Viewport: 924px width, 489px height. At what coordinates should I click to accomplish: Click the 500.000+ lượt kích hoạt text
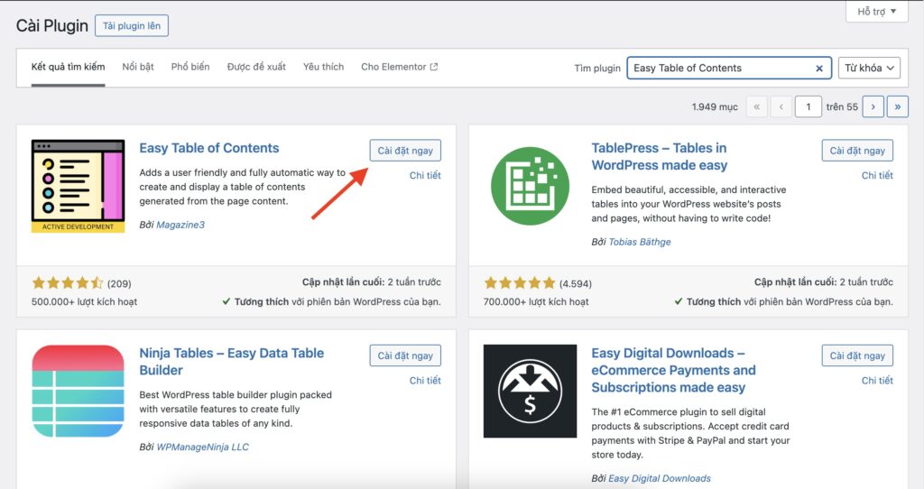click(84, 301)
